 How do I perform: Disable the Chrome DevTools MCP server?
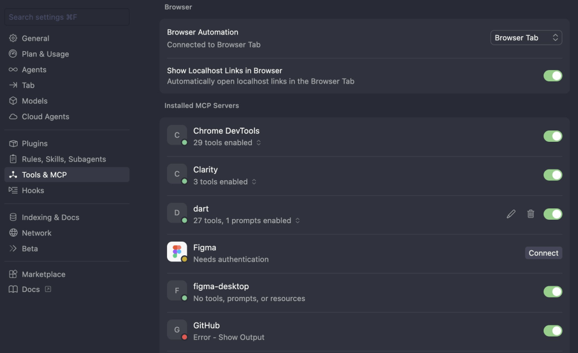553,136
